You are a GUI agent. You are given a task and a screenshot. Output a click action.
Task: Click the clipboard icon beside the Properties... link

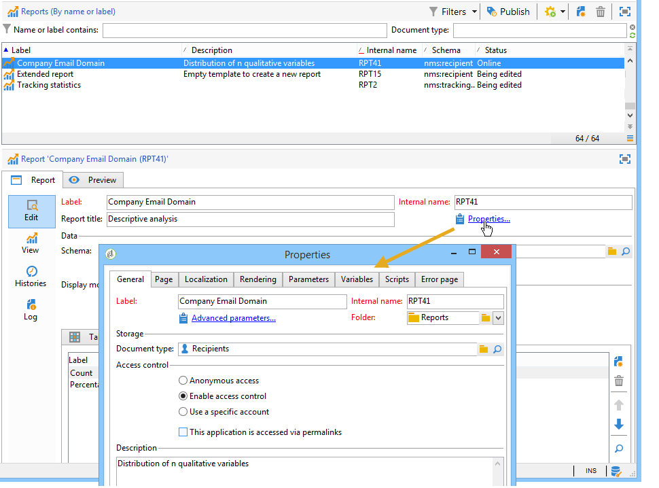(x=460, y=219)
